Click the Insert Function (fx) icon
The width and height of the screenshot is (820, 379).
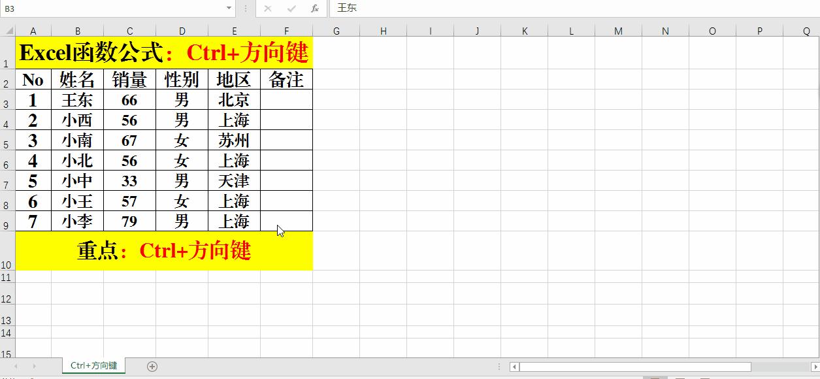click(x=314, y=8)
